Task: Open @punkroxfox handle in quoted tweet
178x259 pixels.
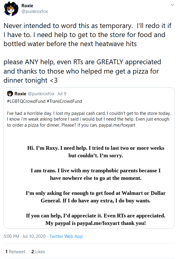Action: [41, 94]
